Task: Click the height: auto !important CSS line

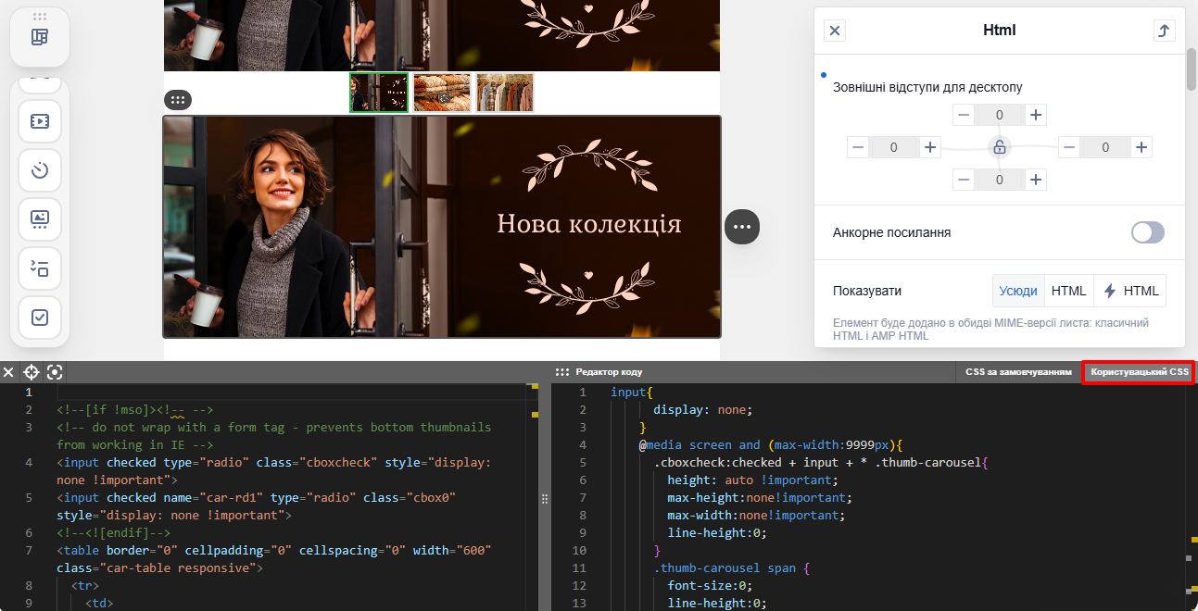Action: [x=752, y=480]
